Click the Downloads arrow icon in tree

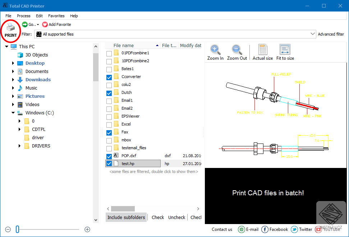[20, 80]
